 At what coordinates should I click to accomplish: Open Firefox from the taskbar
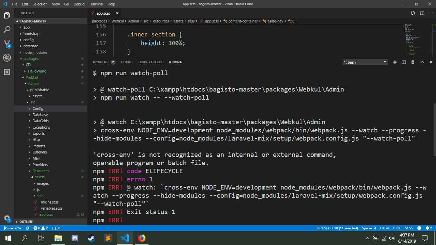coord(142,238)
